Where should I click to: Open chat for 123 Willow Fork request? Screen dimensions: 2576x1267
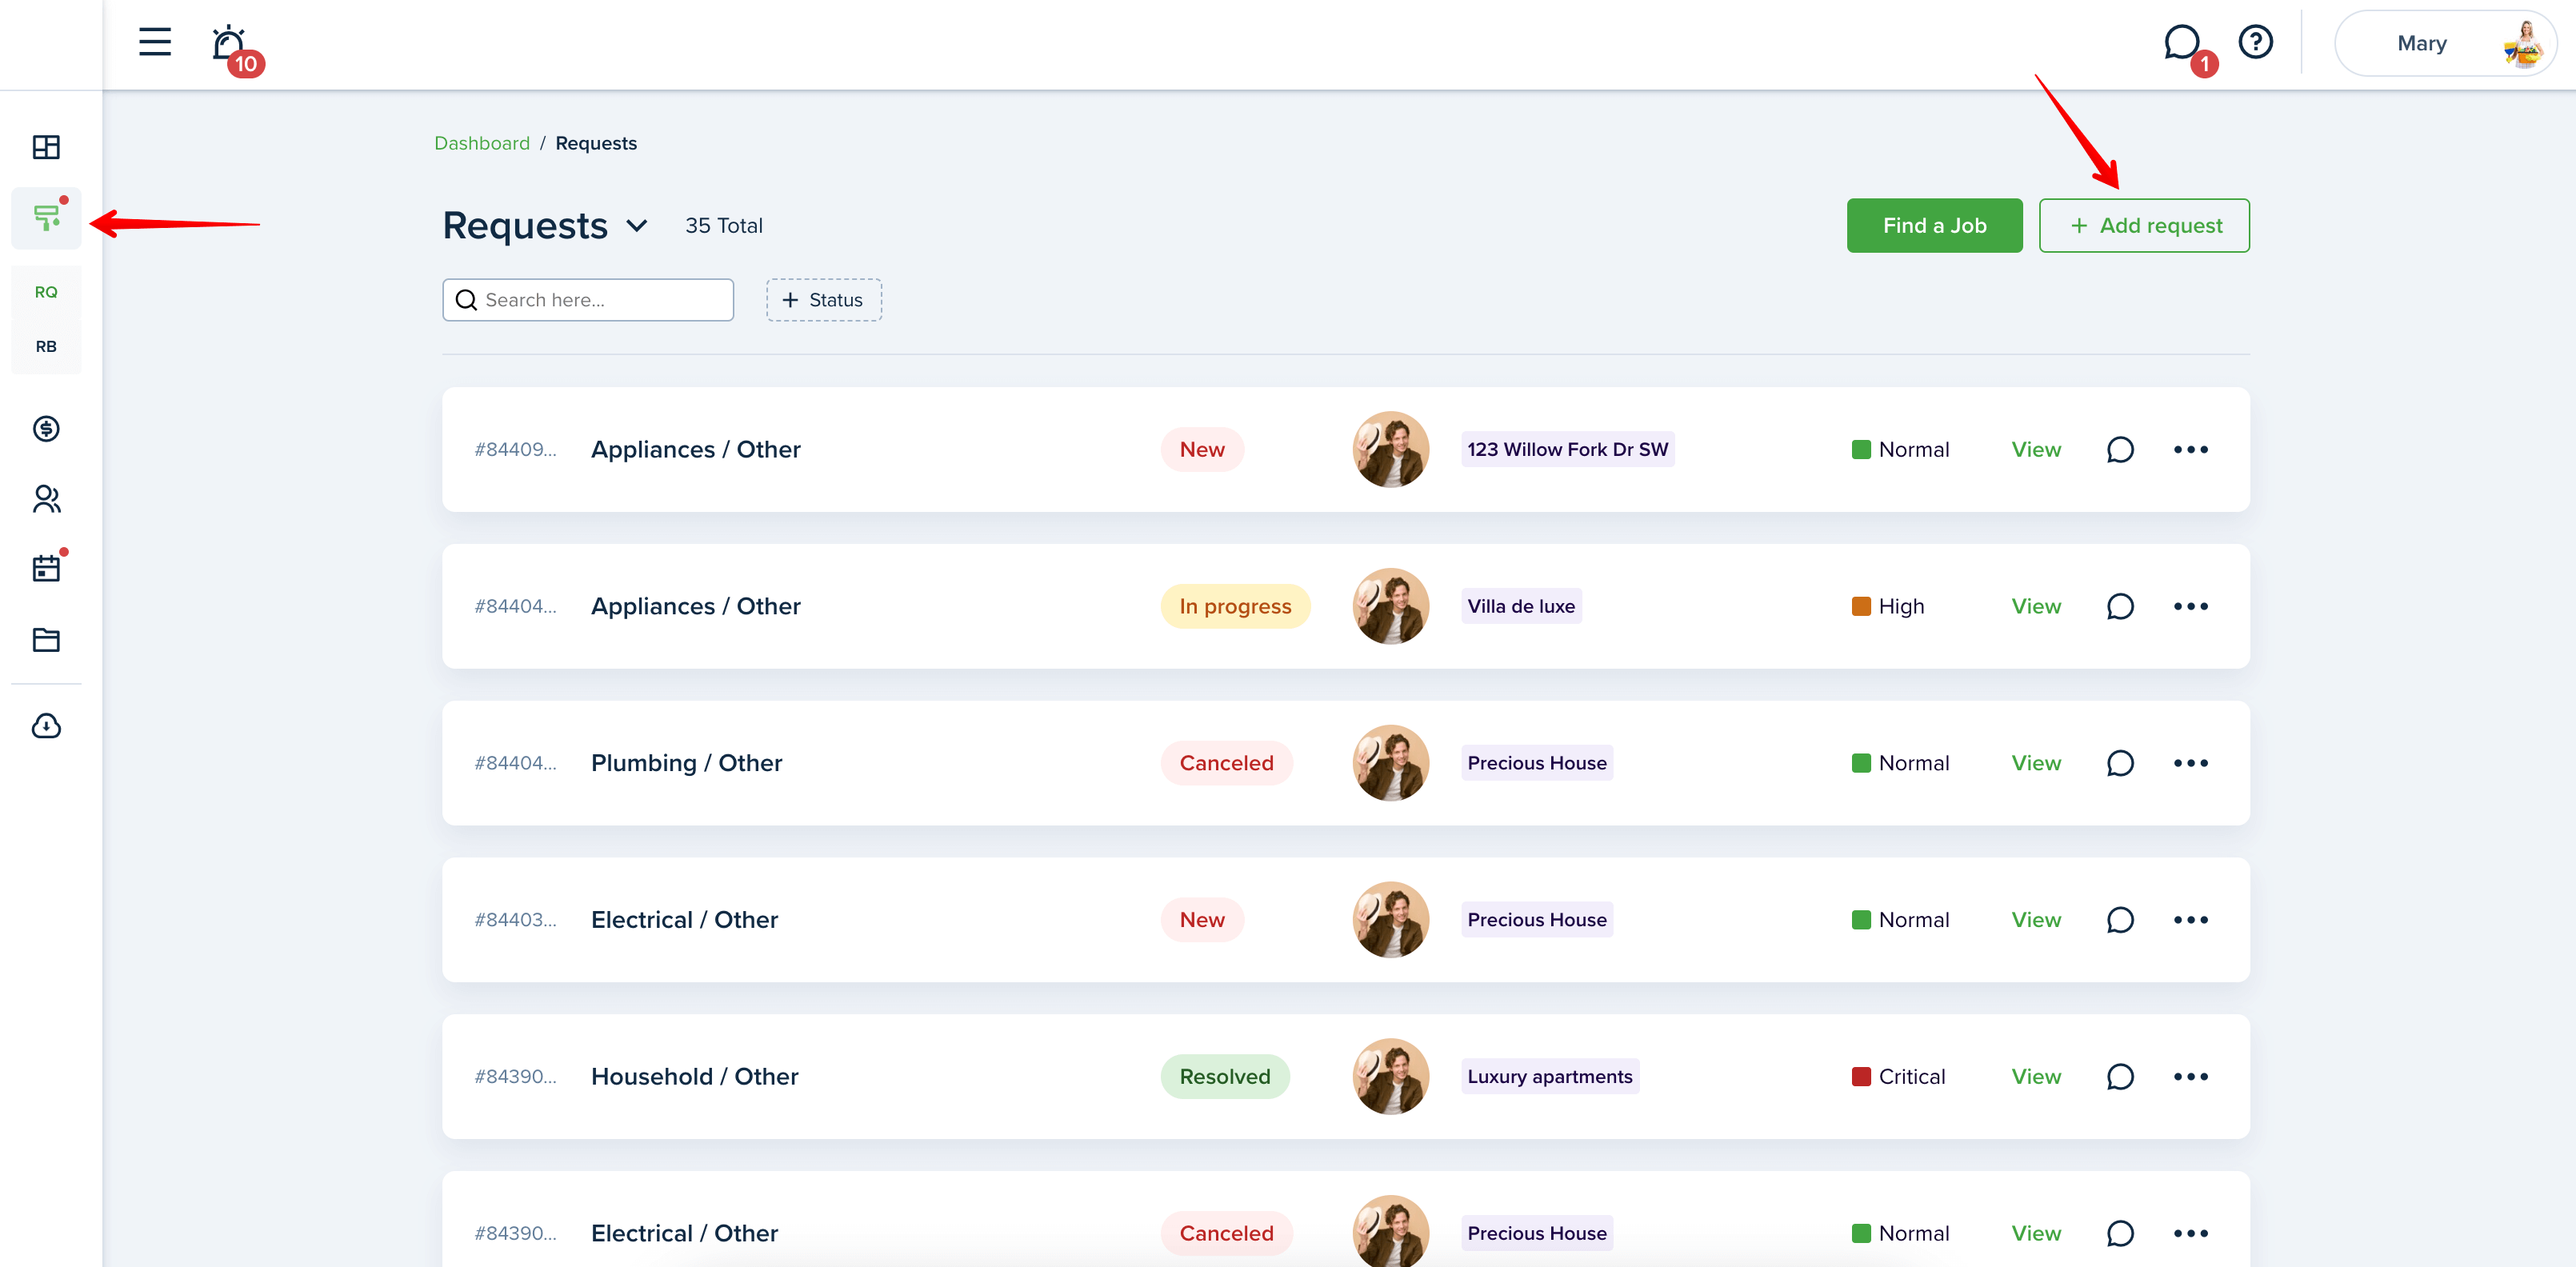(2120, 450)
